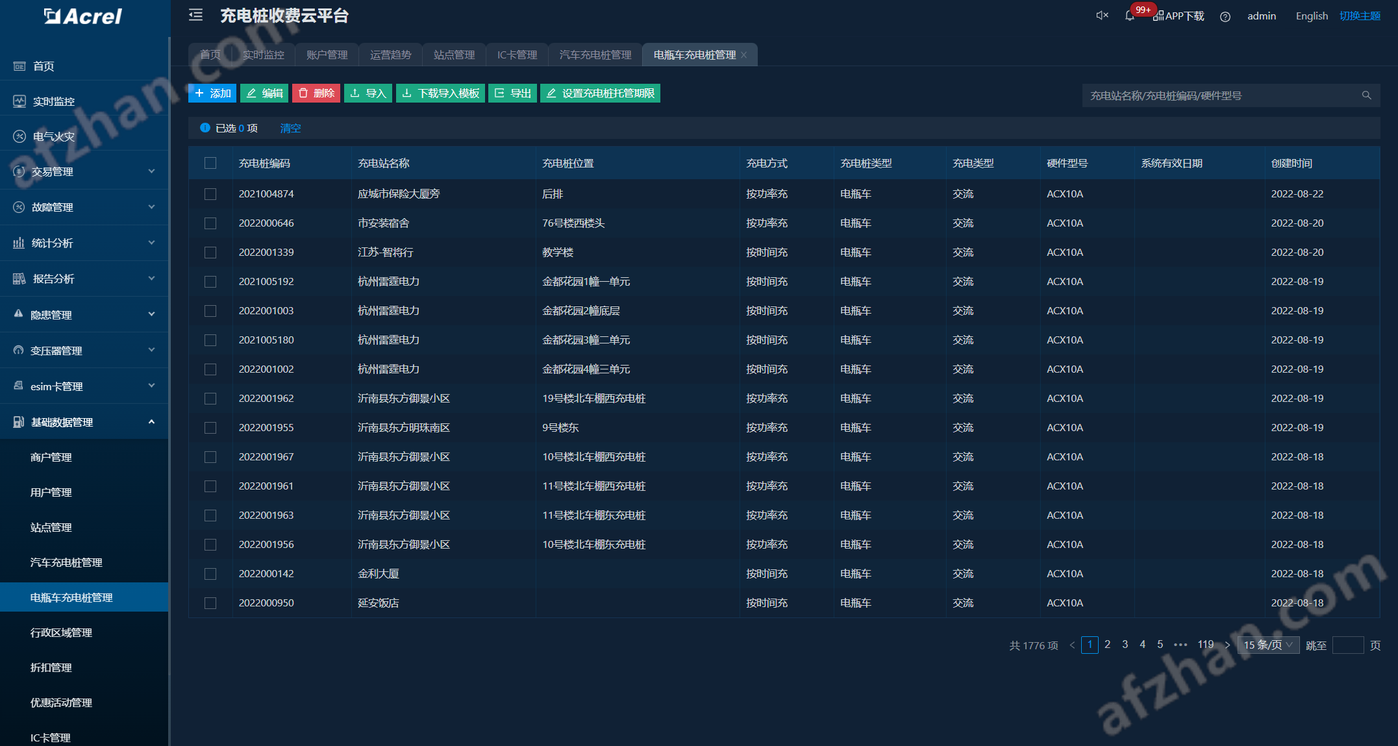The image size is (1398, 746).
Task: Click the 实时监控 monitor icon in sidebar
Action: [19, 101]
